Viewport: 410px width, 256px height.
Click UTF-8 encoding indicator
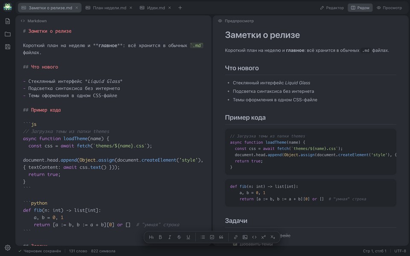[x=400, y=251]
